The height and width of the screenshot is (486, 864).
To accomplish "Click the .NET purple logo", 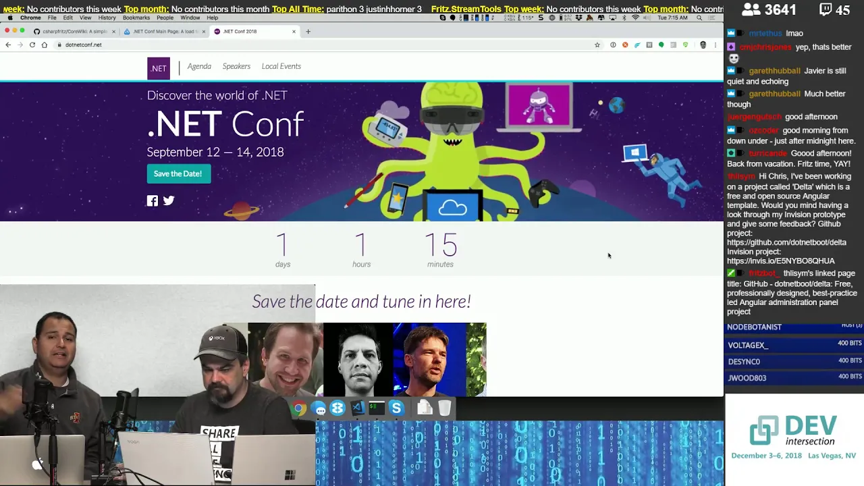I will [159, 68].
